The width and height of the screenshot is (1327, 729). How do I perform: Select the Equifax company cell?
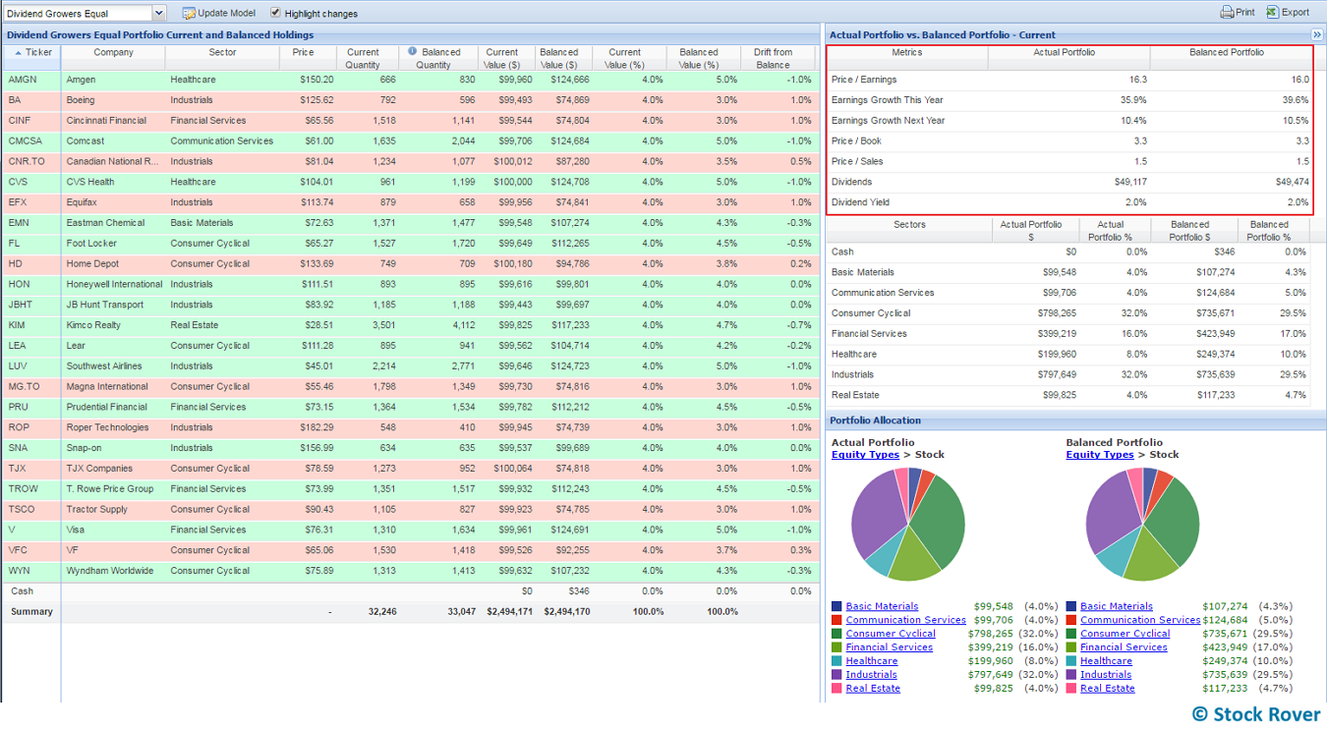tap(113, 202)
